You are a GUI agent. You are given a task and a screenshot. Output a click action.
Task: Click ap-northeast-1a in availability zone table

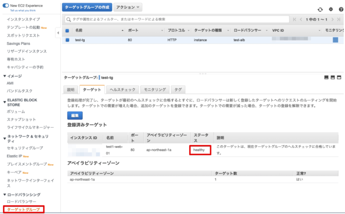coord(82,180)
